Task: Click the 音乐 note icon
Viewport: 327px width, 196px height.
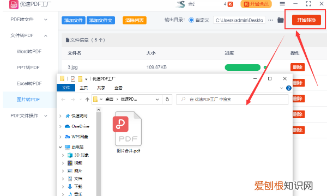Action: click(70, 194)
